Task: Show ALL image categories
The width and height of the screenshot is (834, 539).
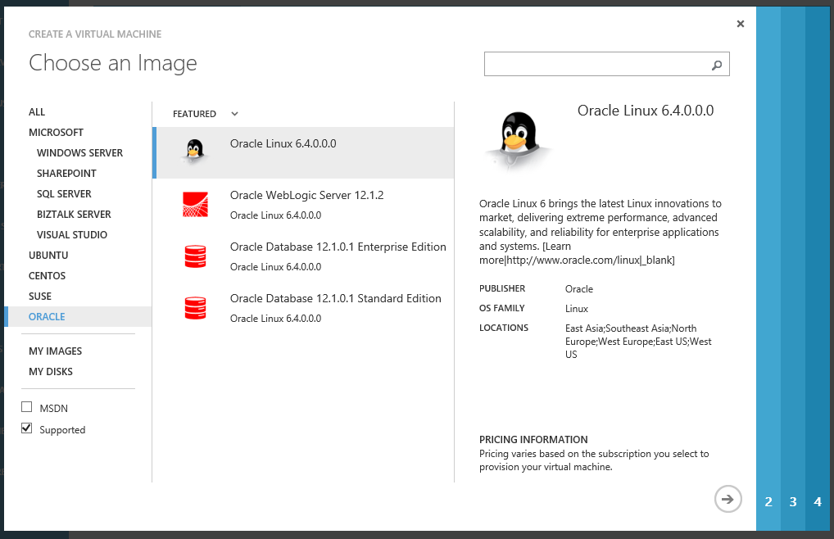Action: pos(37,111)
